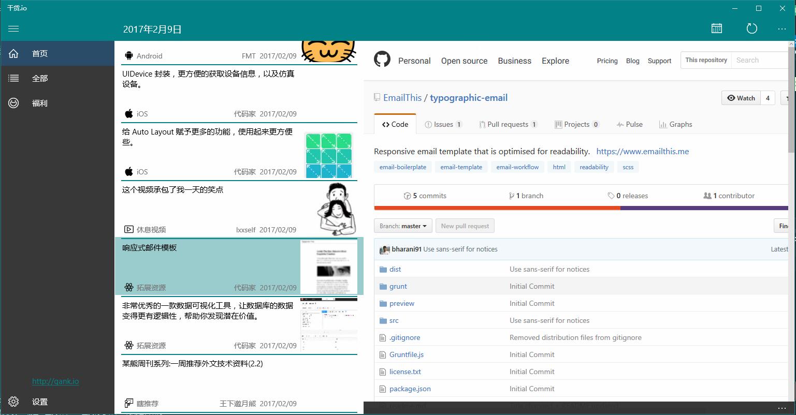Screen dimensions: 796x415
Task: Click the html topic tag
Action: click(x=559, y=167)
